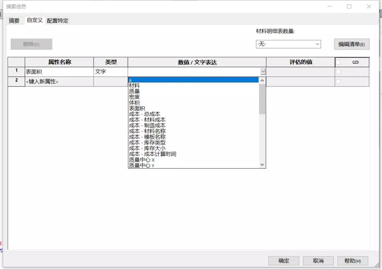This screenshot has width=382, height=270.
Task: Click the 编辑清单 button
Action: click(x=351, y=44)
